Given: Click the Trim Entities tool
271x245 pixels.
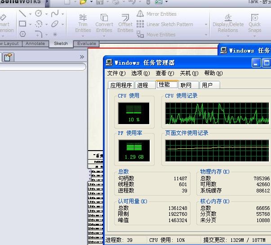Looking at the screenshot, I should point(83,23).
